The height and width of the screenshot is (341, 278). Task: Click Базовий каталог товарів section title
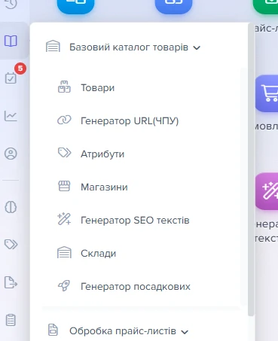129,47
